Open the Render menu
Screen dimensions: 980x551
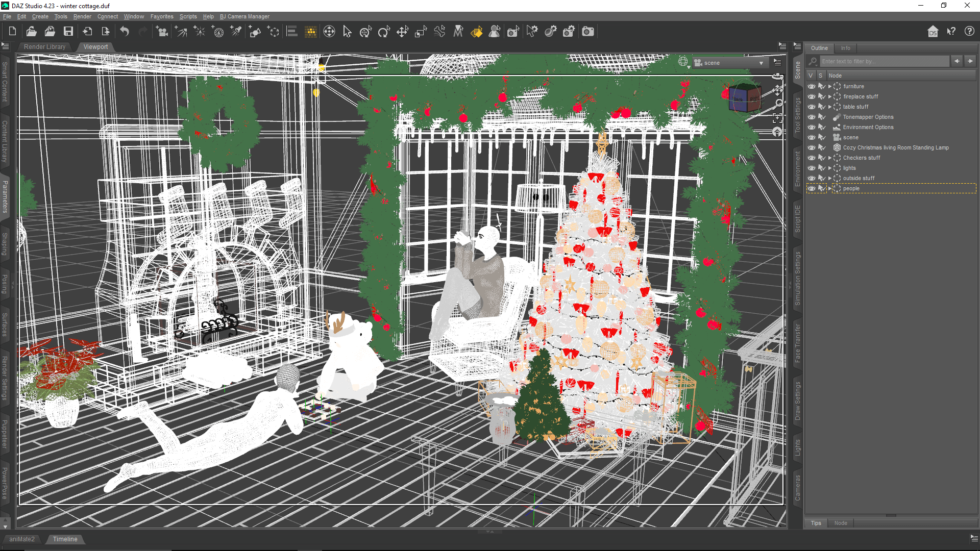tap(82, 16)
